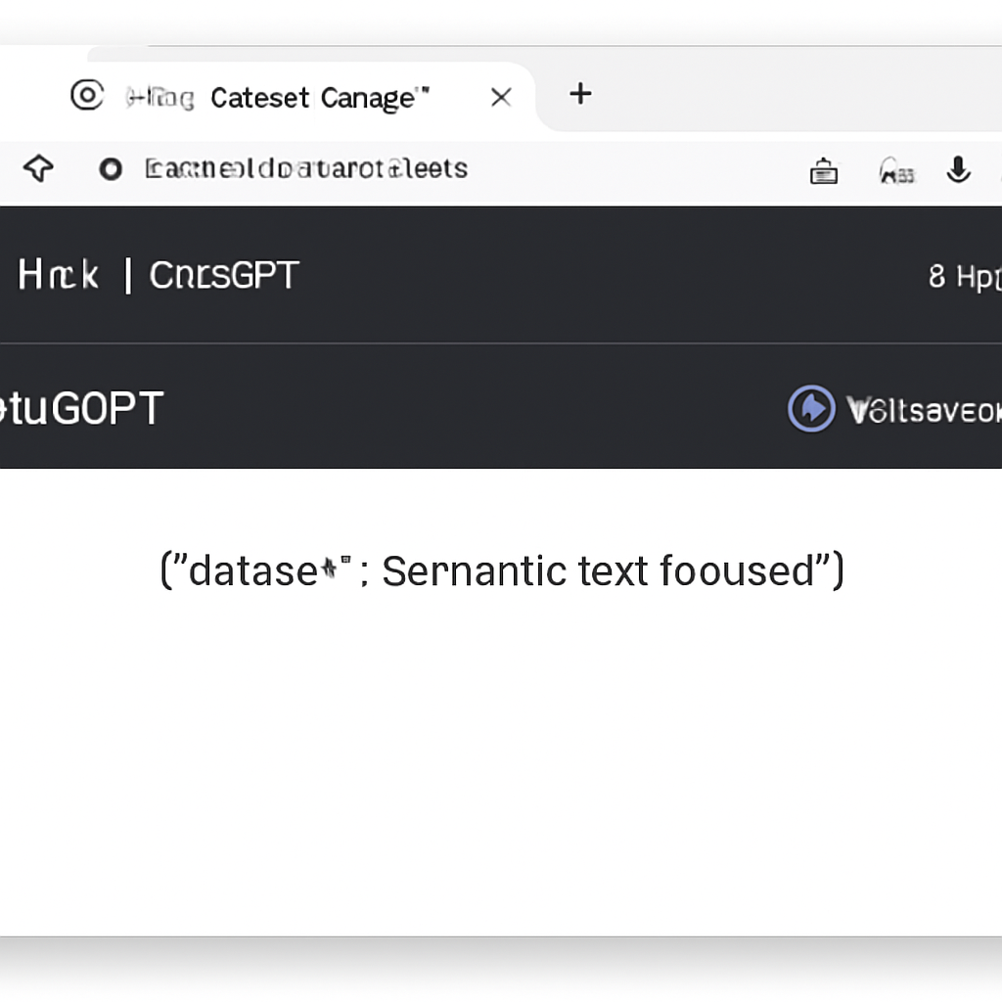
Task: Select the Cateset Canage tab title
Action: click(320, 98)
